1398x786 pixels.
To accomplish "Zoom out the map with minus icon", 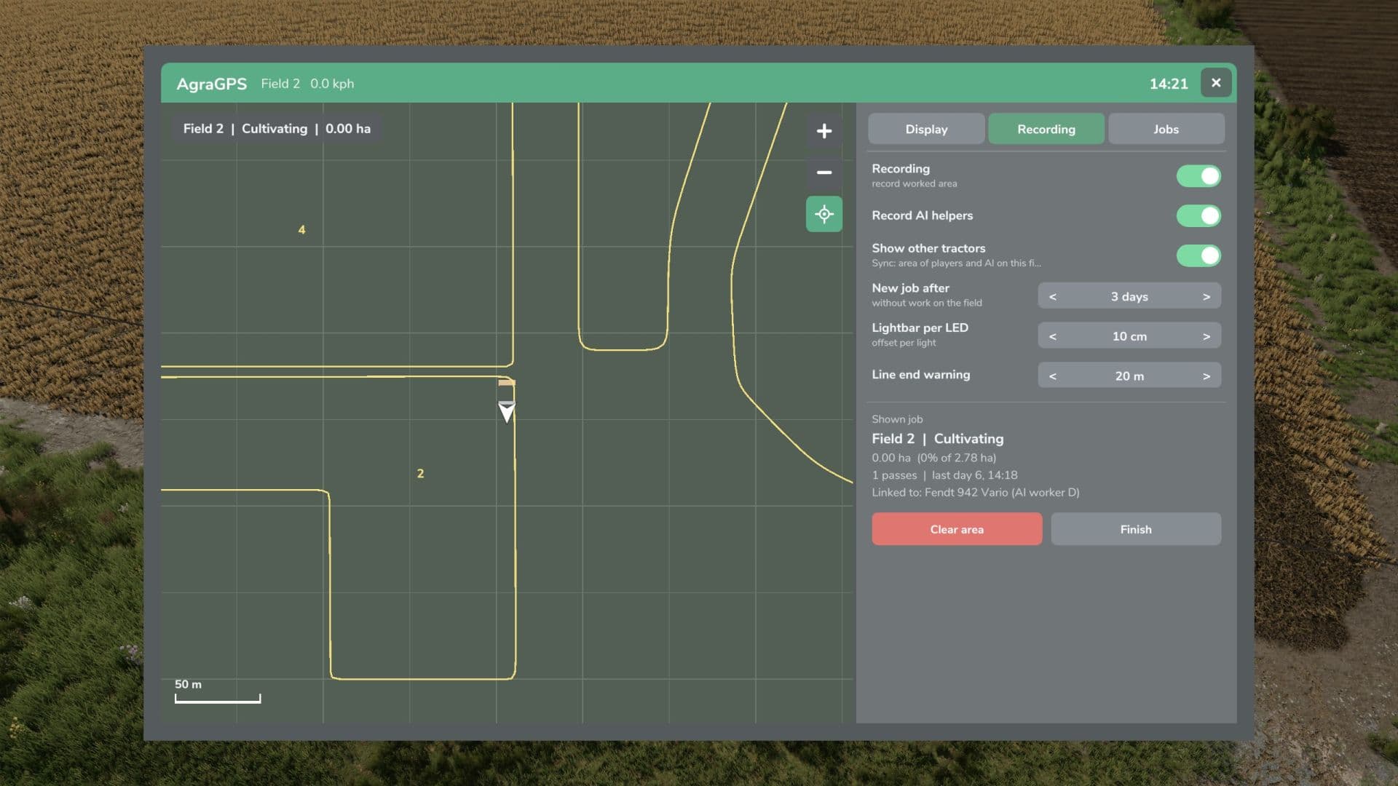I will click(x=824, y=172).
